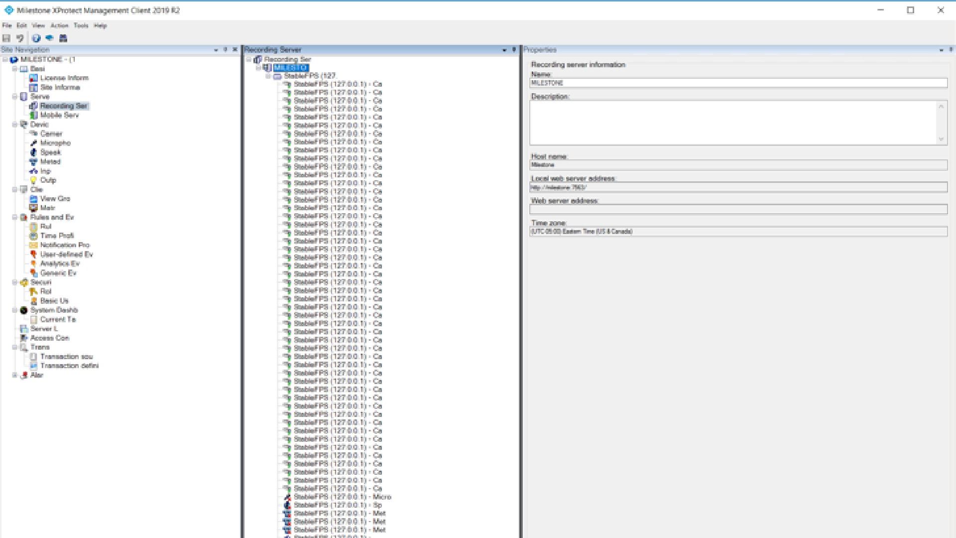
Task: Click the License Information icon in tree
Action: (33, 78)
